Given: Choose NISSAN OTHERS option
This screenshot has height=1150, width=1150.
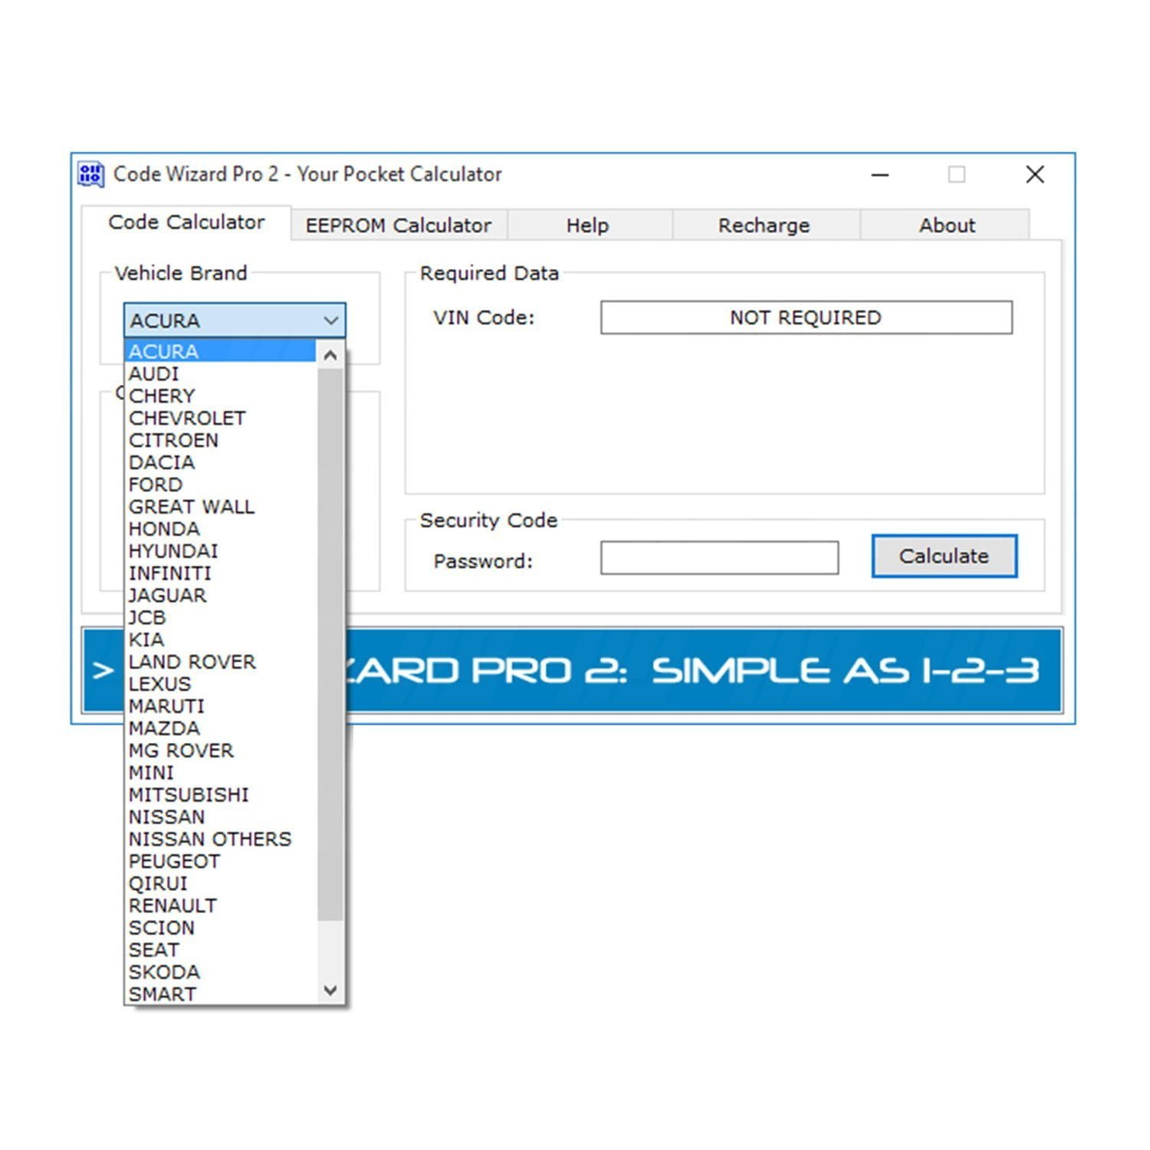Looking at the screenshot, I should [x=210, y=839].
